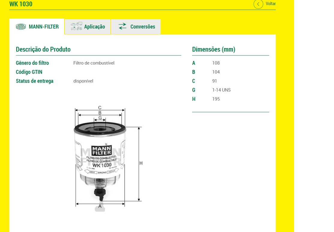This screenshot has width=334, height=232.
Task: Click the Filtro de combustível value text
Action: (x=94, y=63)
